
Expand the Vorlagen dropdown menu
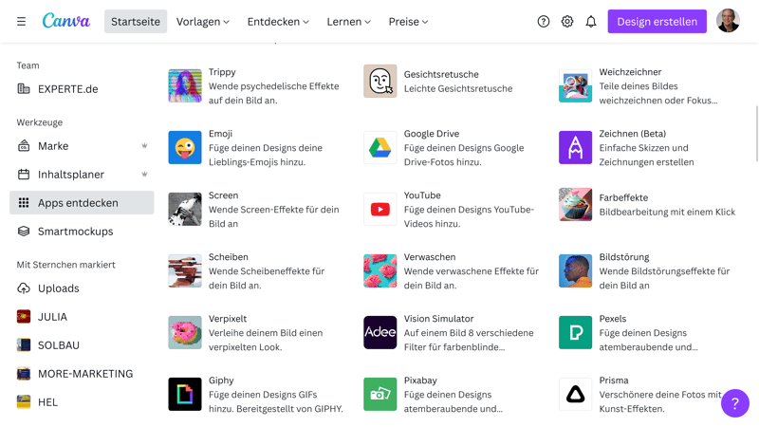(203, 22)
